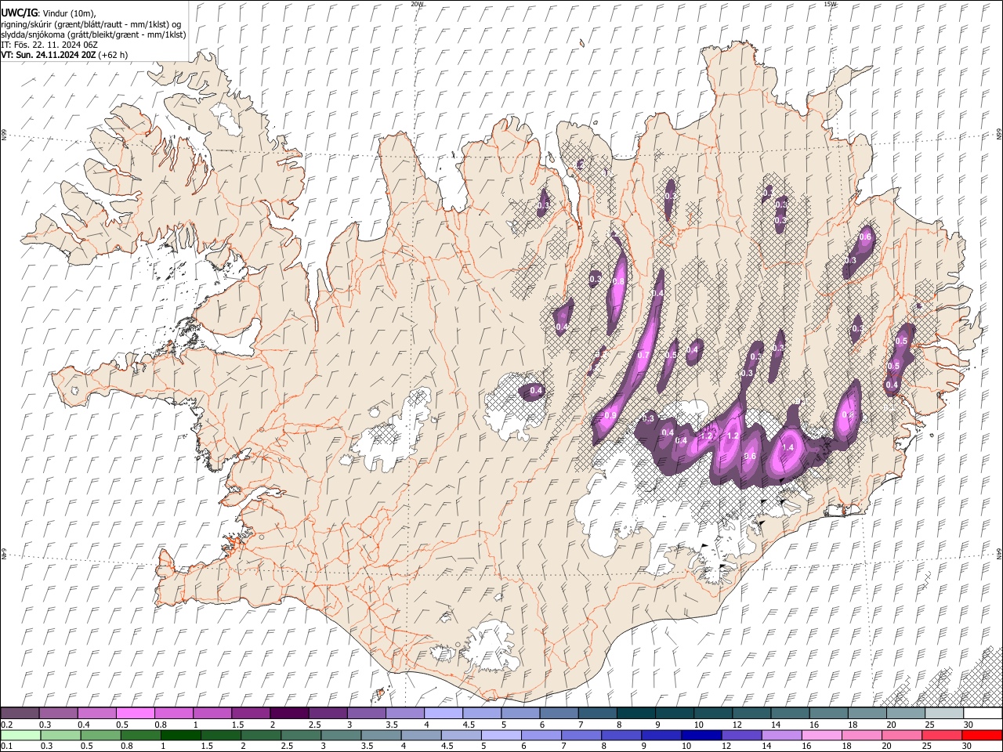The width and height of the screenshot is (1003, 752).
Task: Pick the bright magenta 0.5 snow swatch
Action: (135, 714)
